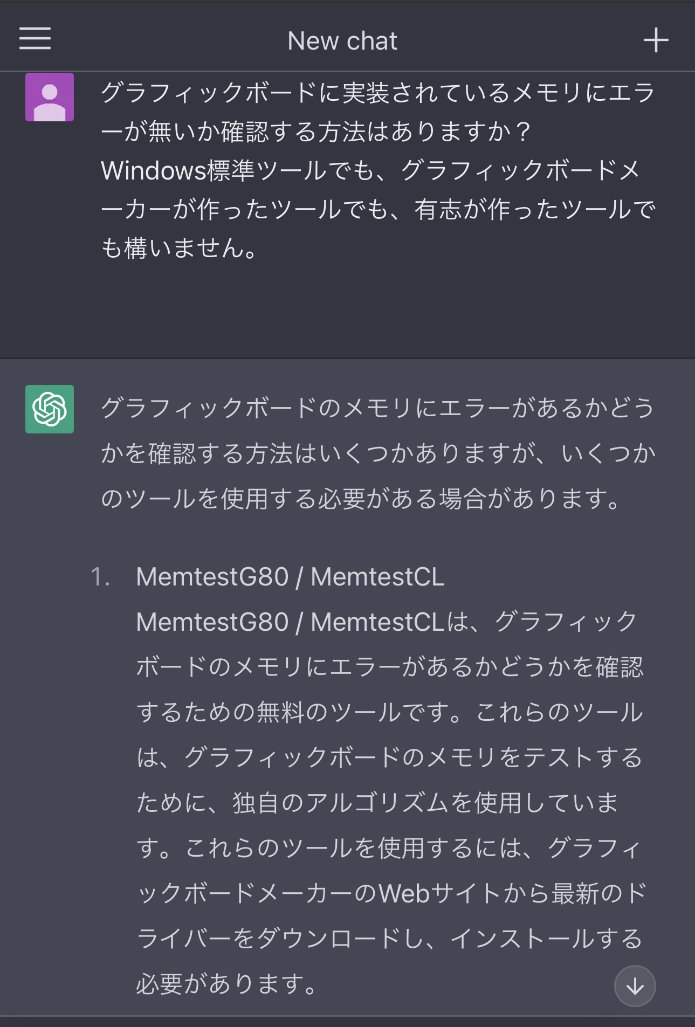Viewport: 695px width, 1027px height.
Task: Start a new chat with the plus icon
Action: (656, 40)
